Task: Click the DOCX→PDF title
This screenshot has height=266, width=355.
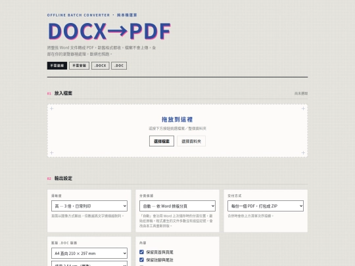Action: pyautogui.click(x=109, y=31)
